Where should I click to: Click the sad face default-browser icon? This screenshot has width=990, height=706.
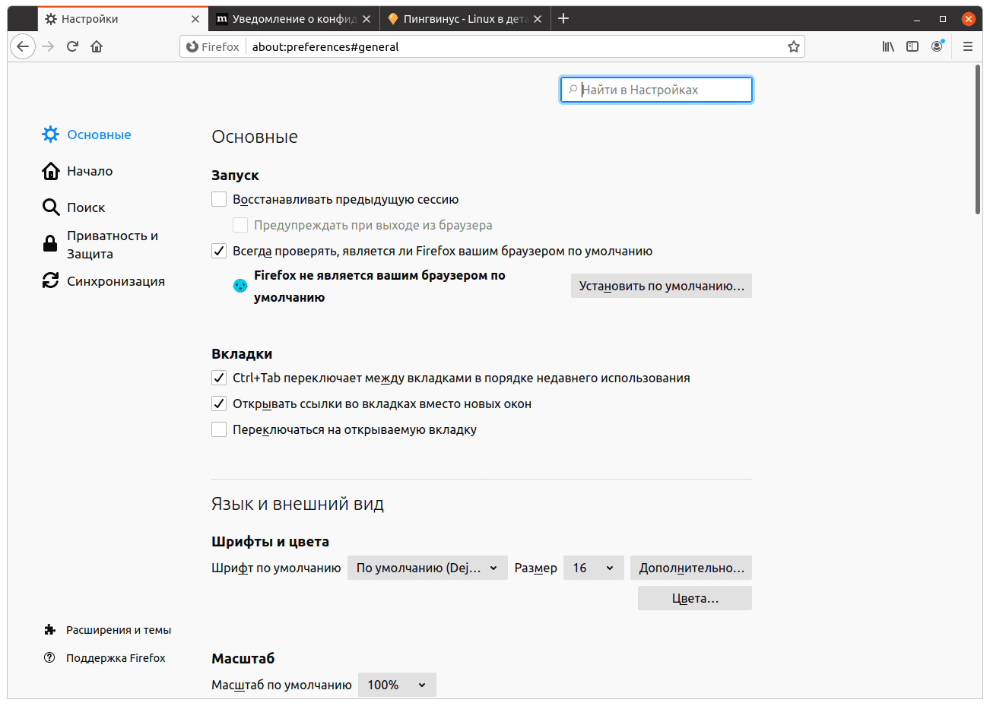click(x=240, y=286)
